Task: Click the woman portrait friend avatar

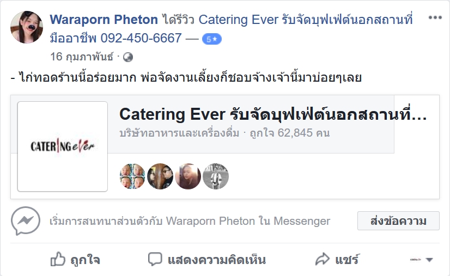Action: [x=188, y=176]
